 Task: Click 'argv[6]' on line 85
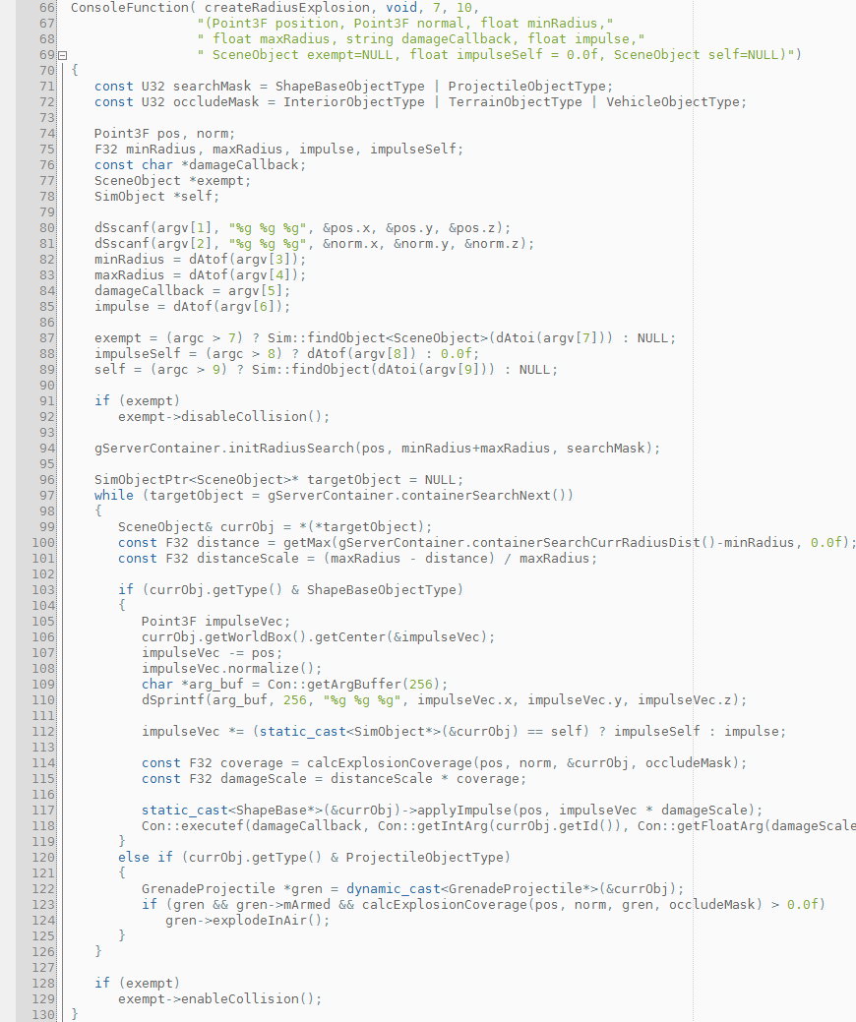248,307
